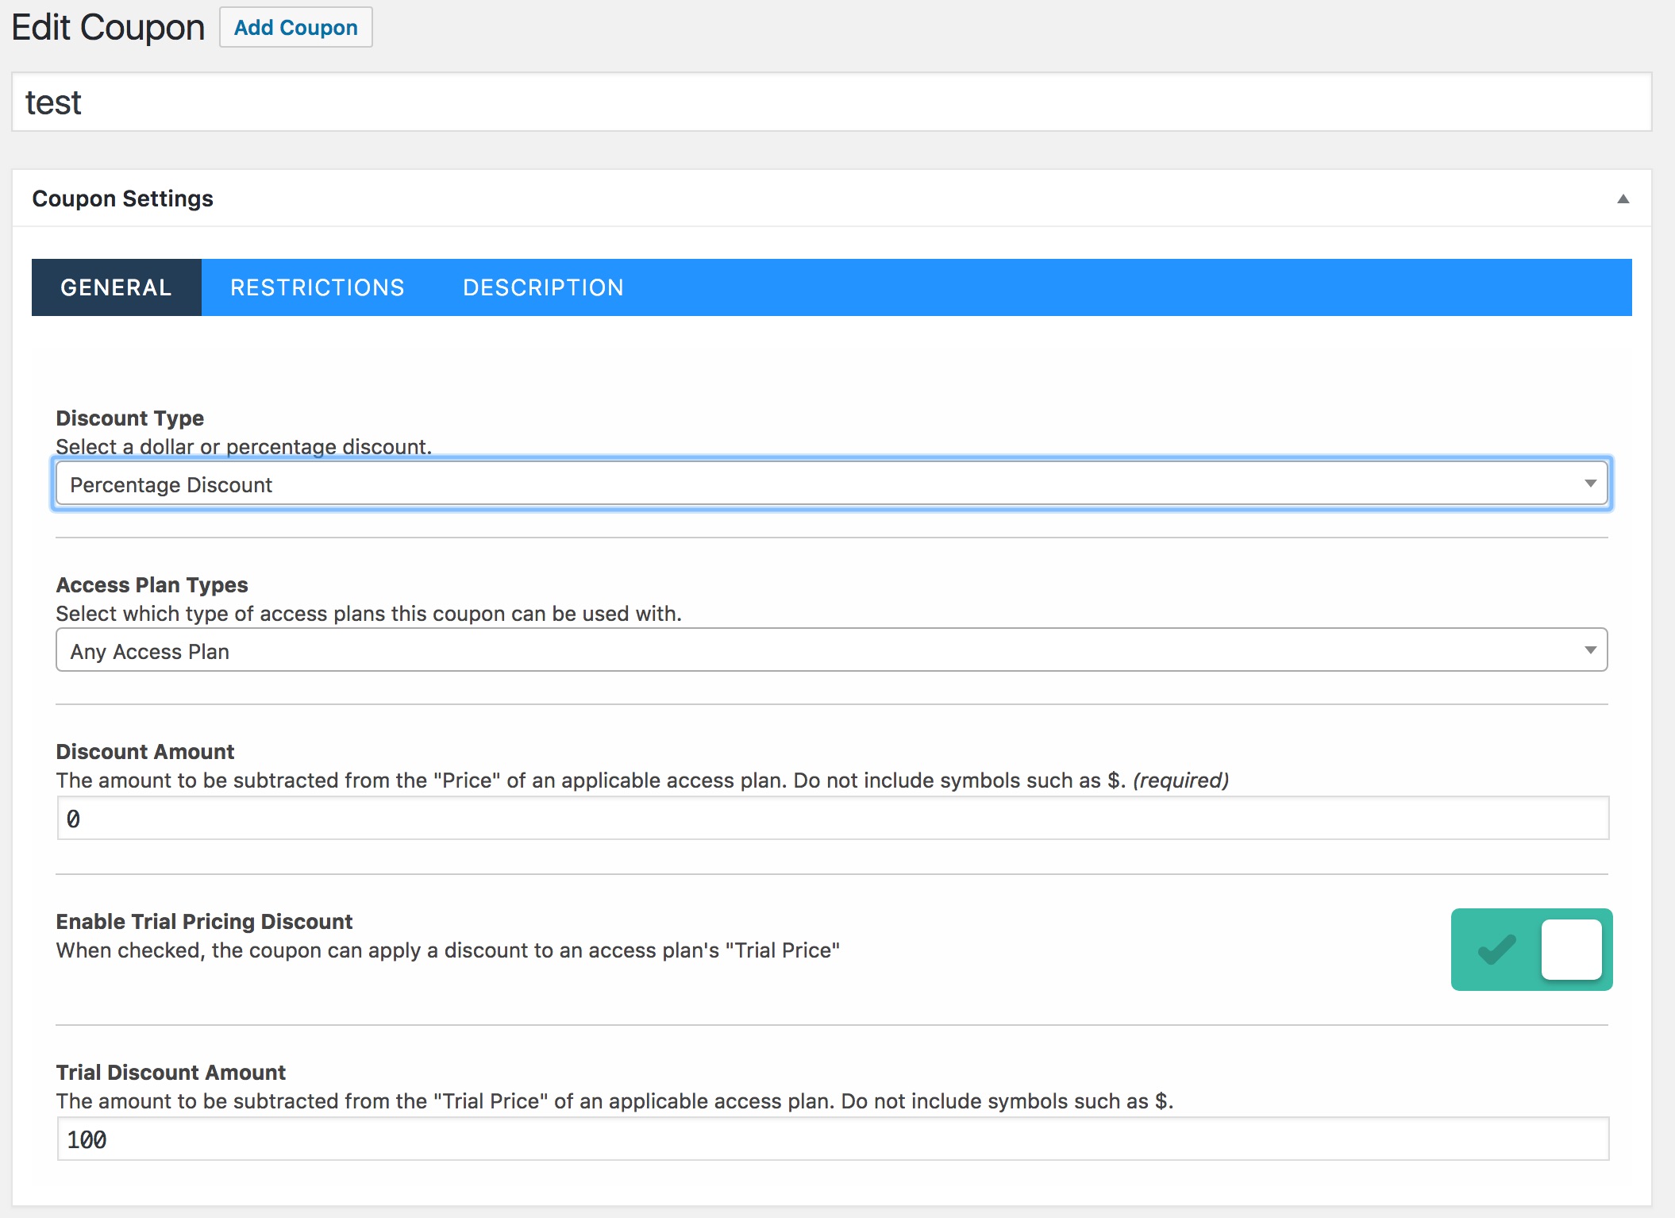Open the Access Plan Types dropdown
This screenshot has width=1675, height=1218.
(830, 650)
